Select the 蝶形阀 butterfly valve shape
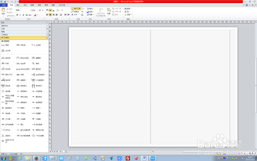Screen dimensions: 257x161 pyautogui.click(x=36, y=69)
